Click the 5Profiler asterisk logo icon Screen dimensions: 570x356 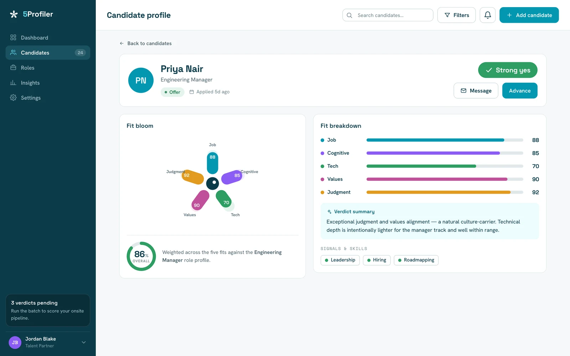(x=14, y=14)
